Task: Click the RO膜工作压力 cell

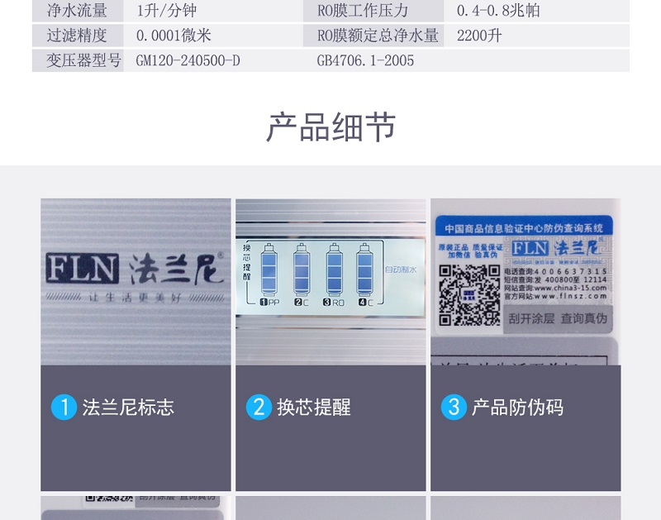Action: [373, 11]
